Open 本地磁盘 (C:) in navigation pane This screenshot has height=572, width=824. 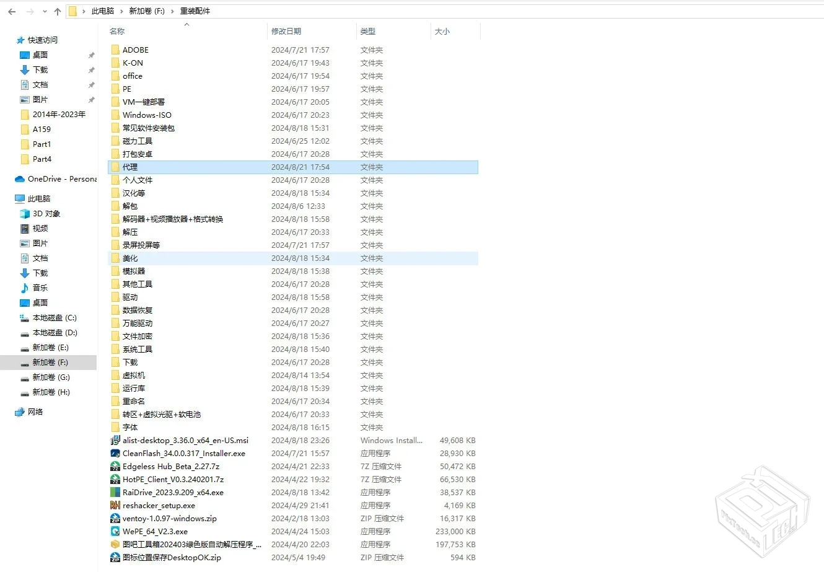pos(55,318)
